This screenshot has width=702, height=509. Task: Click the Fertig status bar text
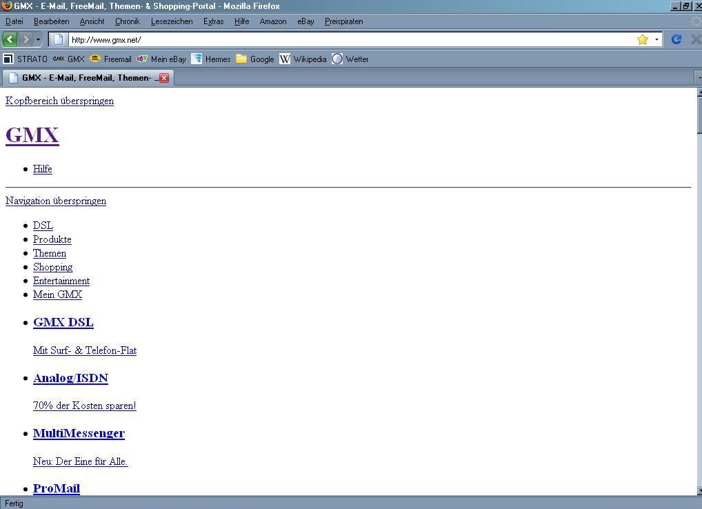tap(14, 503)
